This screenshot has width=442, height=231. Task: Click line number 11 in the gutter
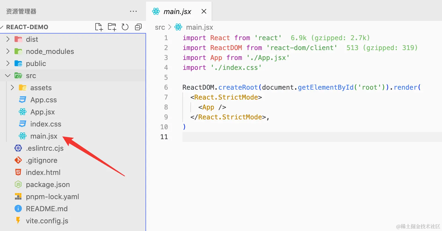coord(164,137)
